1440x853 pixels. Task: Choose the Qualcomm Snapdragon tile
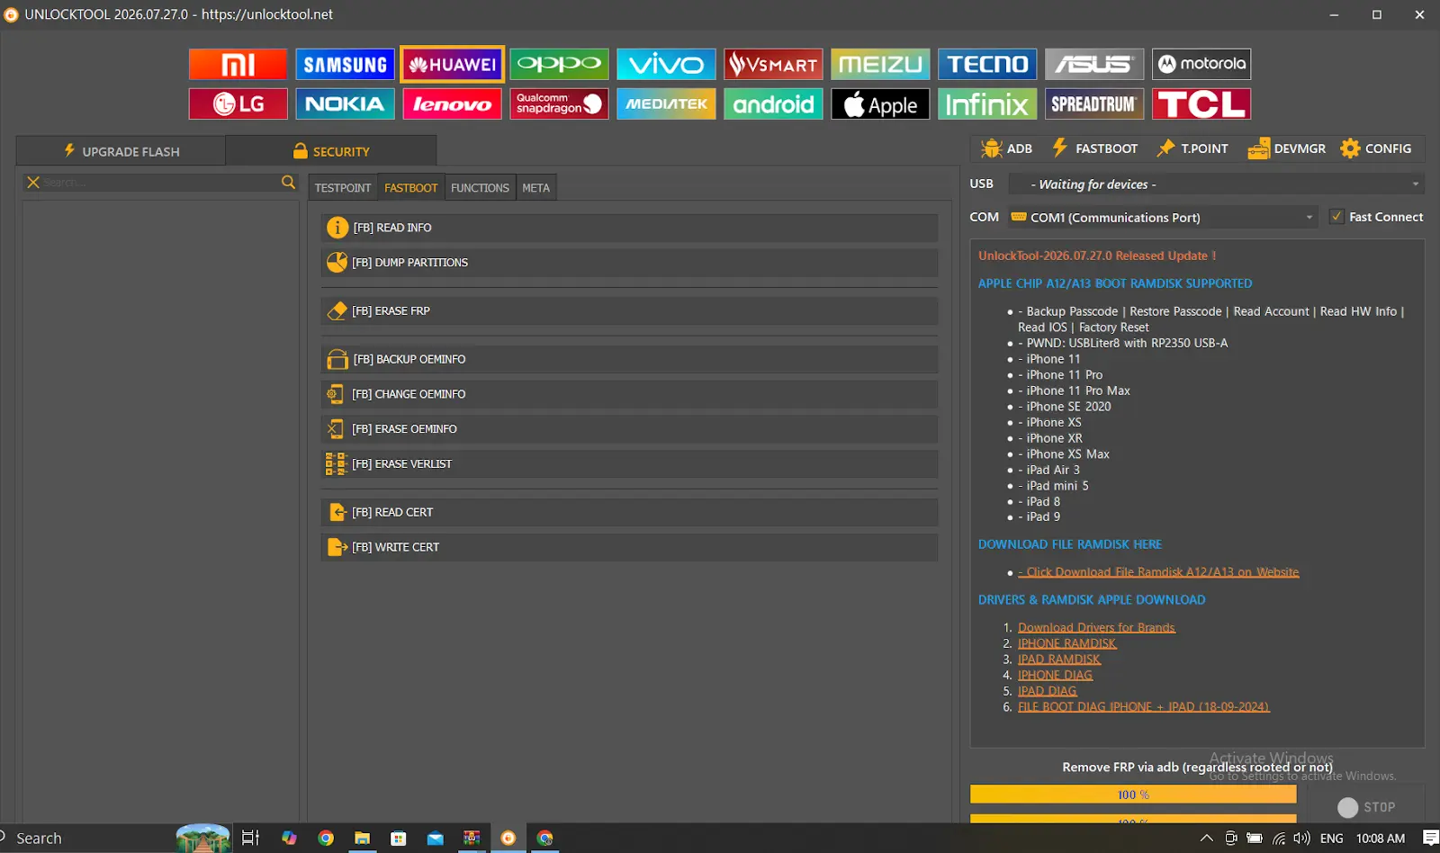[x=559, y=103]
